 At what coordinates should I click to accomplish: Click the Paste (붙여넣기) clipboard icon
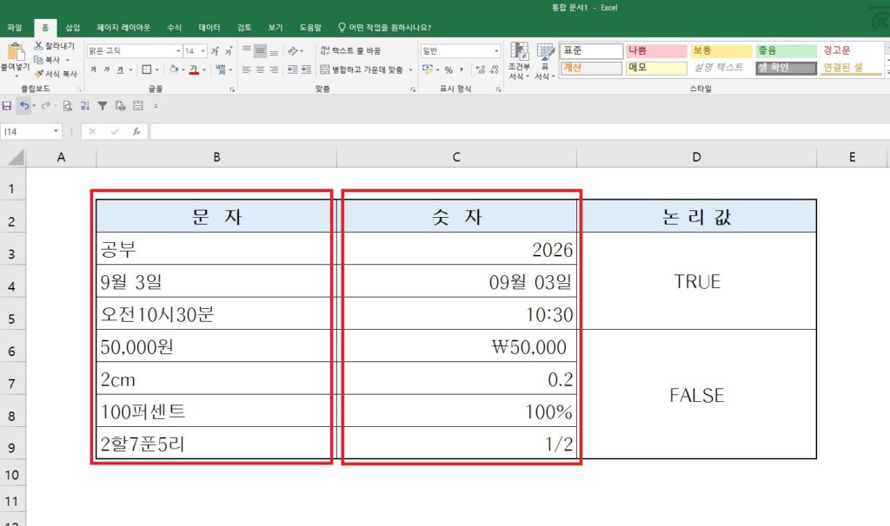(x=16, y=52)
